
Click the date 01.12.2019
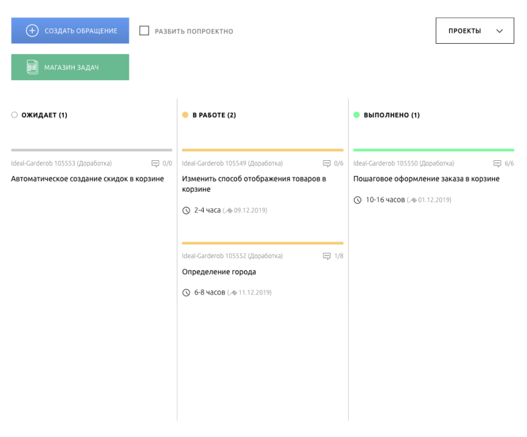(434, 200)
